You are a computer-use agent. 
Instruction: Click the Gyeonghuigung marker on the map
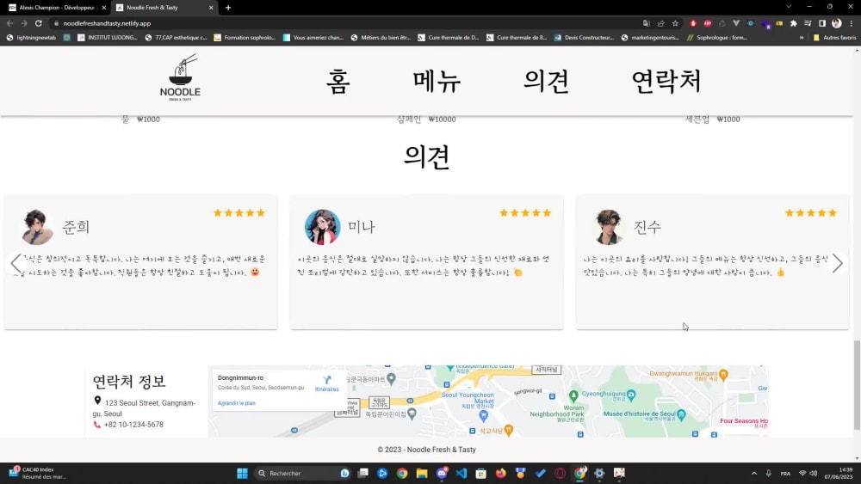[631, 395]
